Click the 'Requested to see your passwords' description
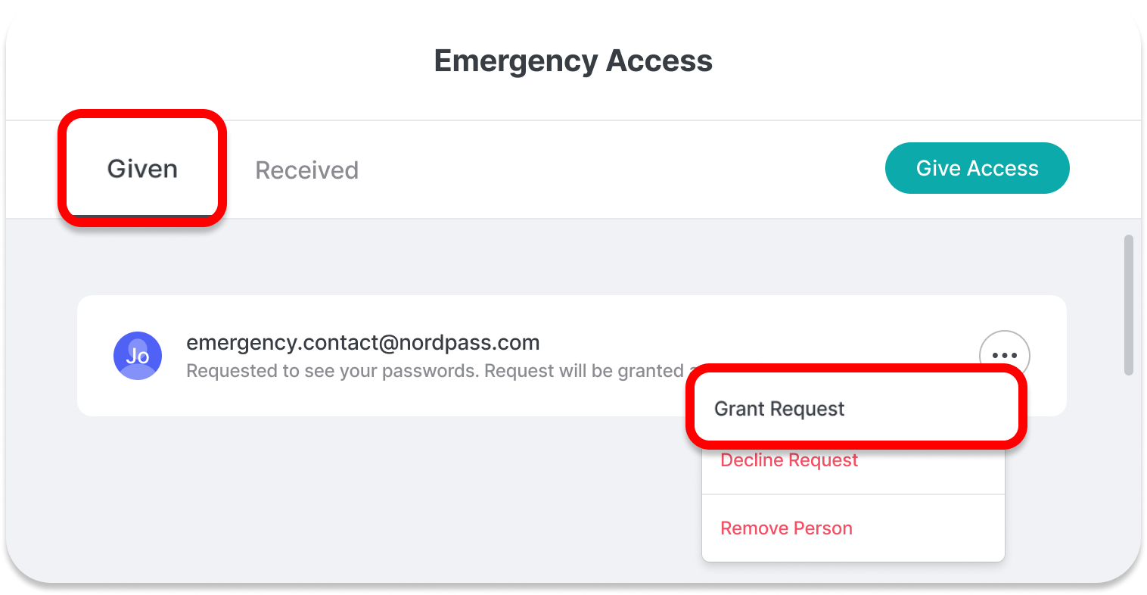Viewport: 1147px width, 595px height. pyautogui.click(x=435, y=371)
